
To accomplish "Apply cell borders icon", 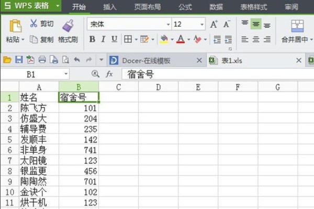I will [x=128, y=39].
